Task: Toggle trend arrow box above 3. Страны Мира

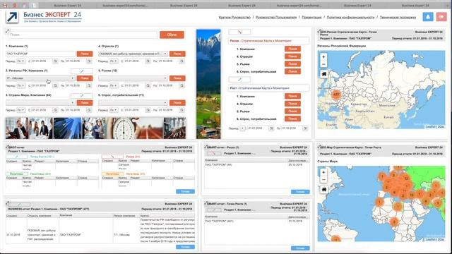Action: [x=82, y=95]
